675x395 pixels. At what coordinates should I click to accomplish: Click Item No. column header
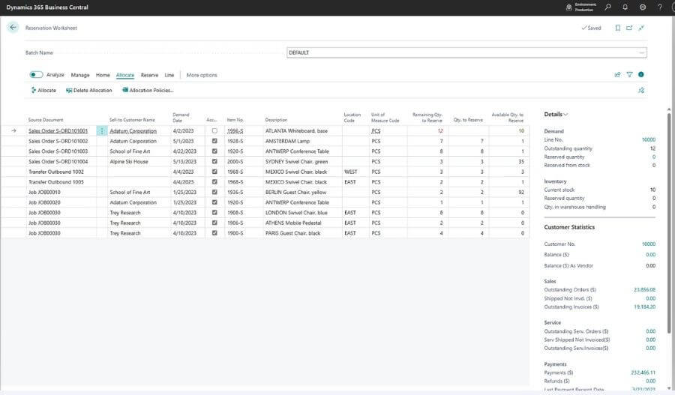coord(235,120)
